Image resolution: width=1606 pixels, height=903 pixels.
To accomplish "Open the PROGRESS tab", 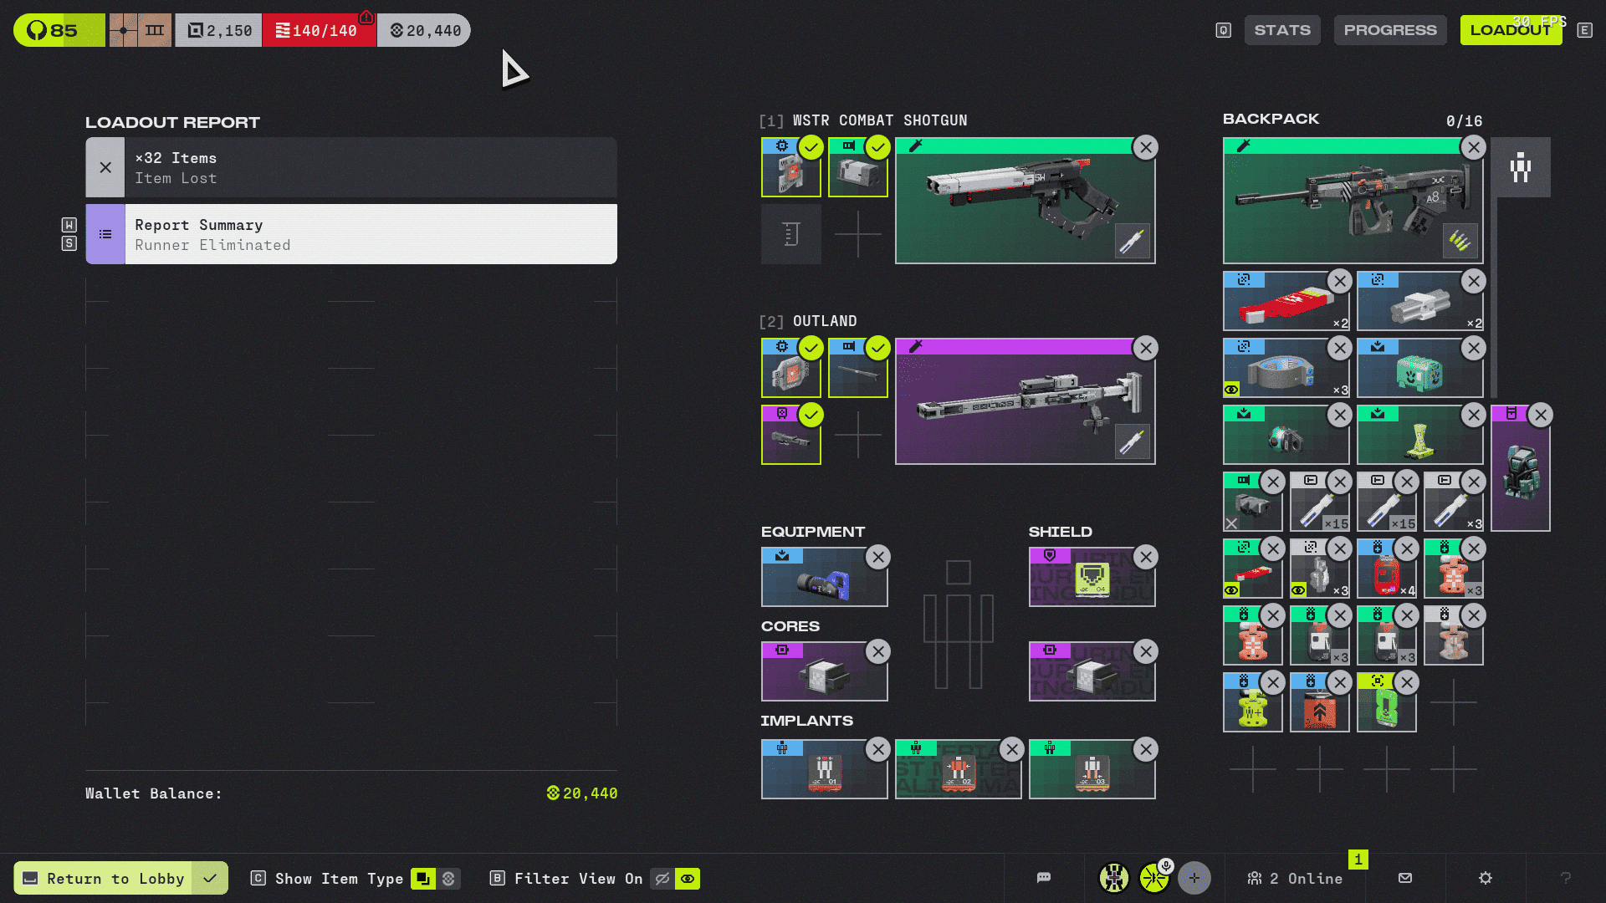I will [1389, 30].
